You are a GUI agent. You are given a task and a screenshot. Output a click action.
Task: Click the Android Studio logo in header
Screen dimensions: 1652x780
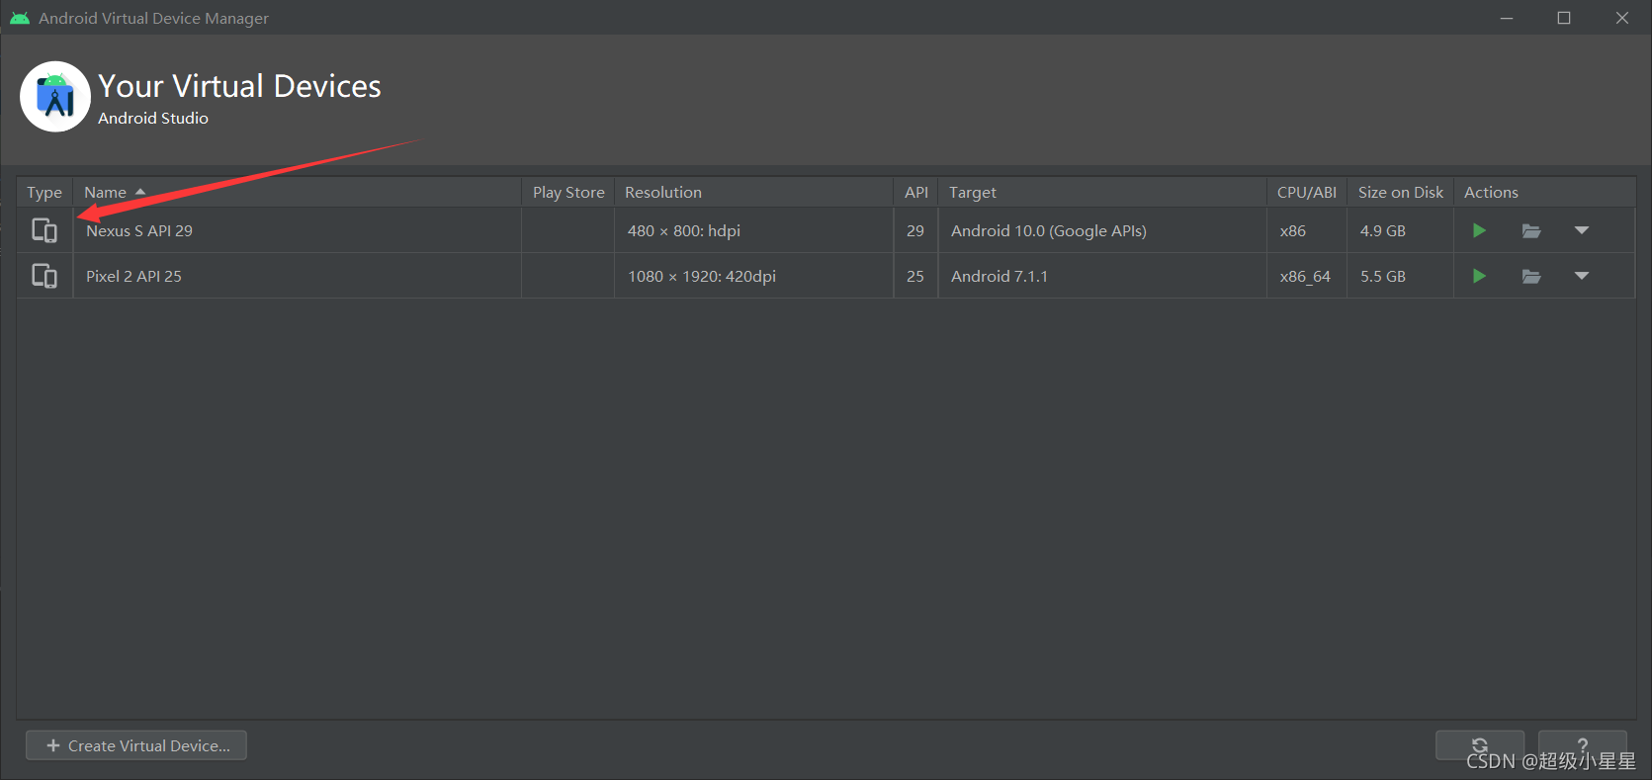(x=55, y=97)
